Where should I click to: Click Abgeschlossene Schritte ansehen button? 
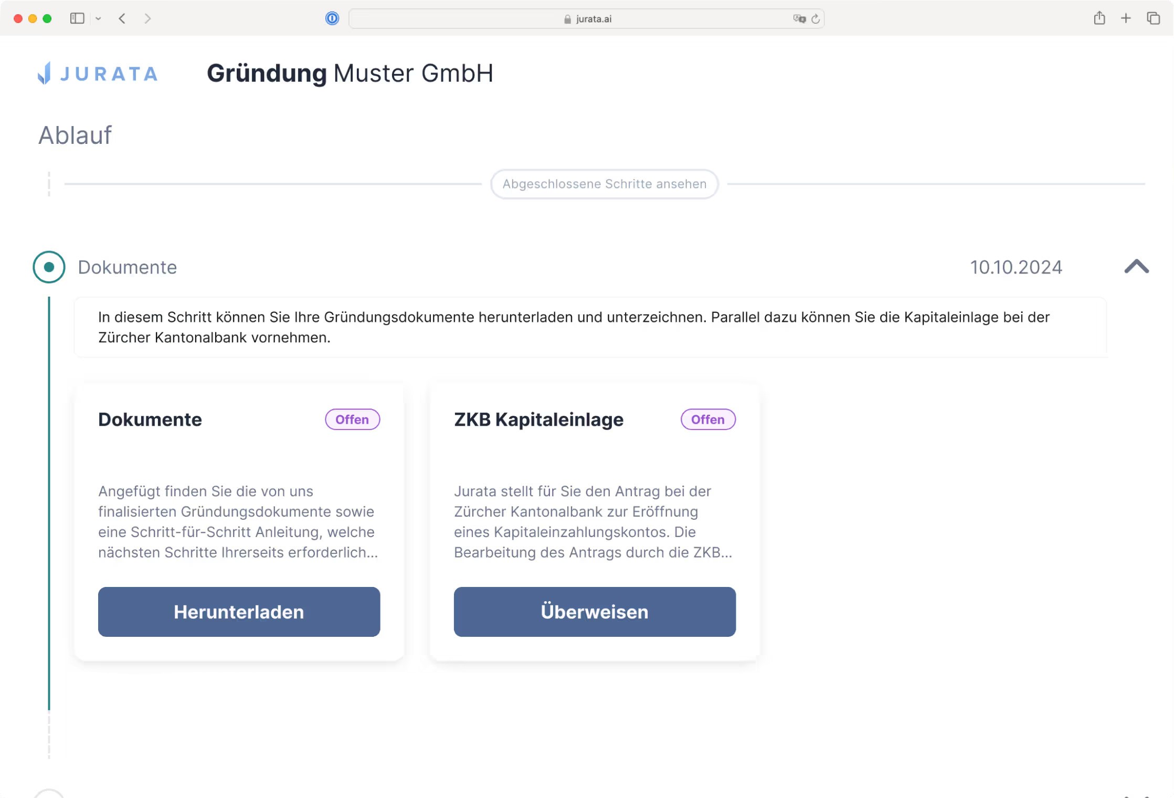click(605, 184)
